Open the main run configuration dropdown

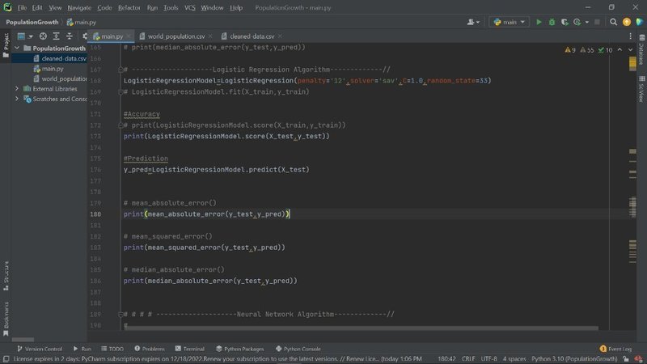[510, 22]
